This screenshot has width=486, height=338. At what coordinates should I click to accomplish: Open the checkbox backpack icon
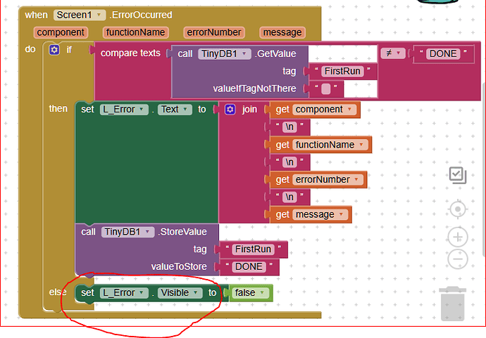point(458,176)
